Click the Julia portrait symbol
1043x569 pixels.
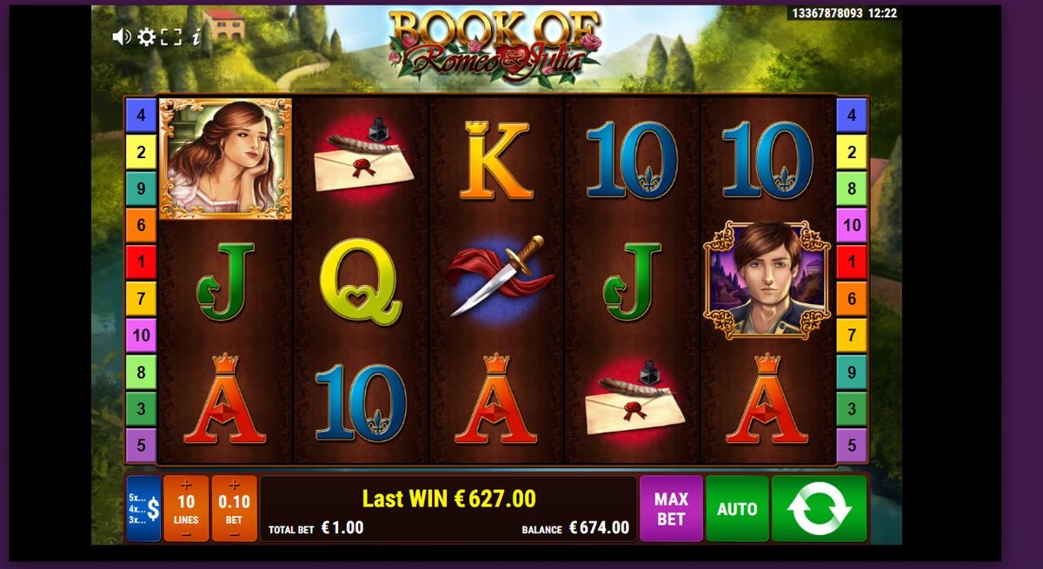(x=226, y=158)
